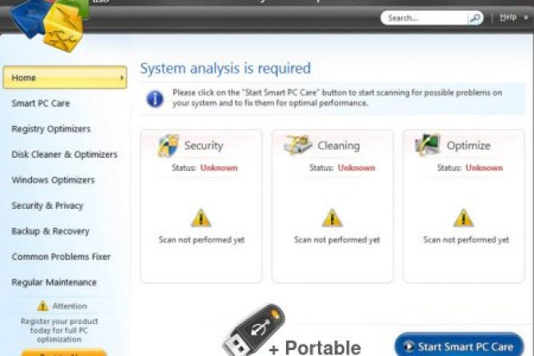Click the Security shield icon
Image resolution: width=534 pixels, height=356 pixels.
pyautogui.click(x=168, y=146)
